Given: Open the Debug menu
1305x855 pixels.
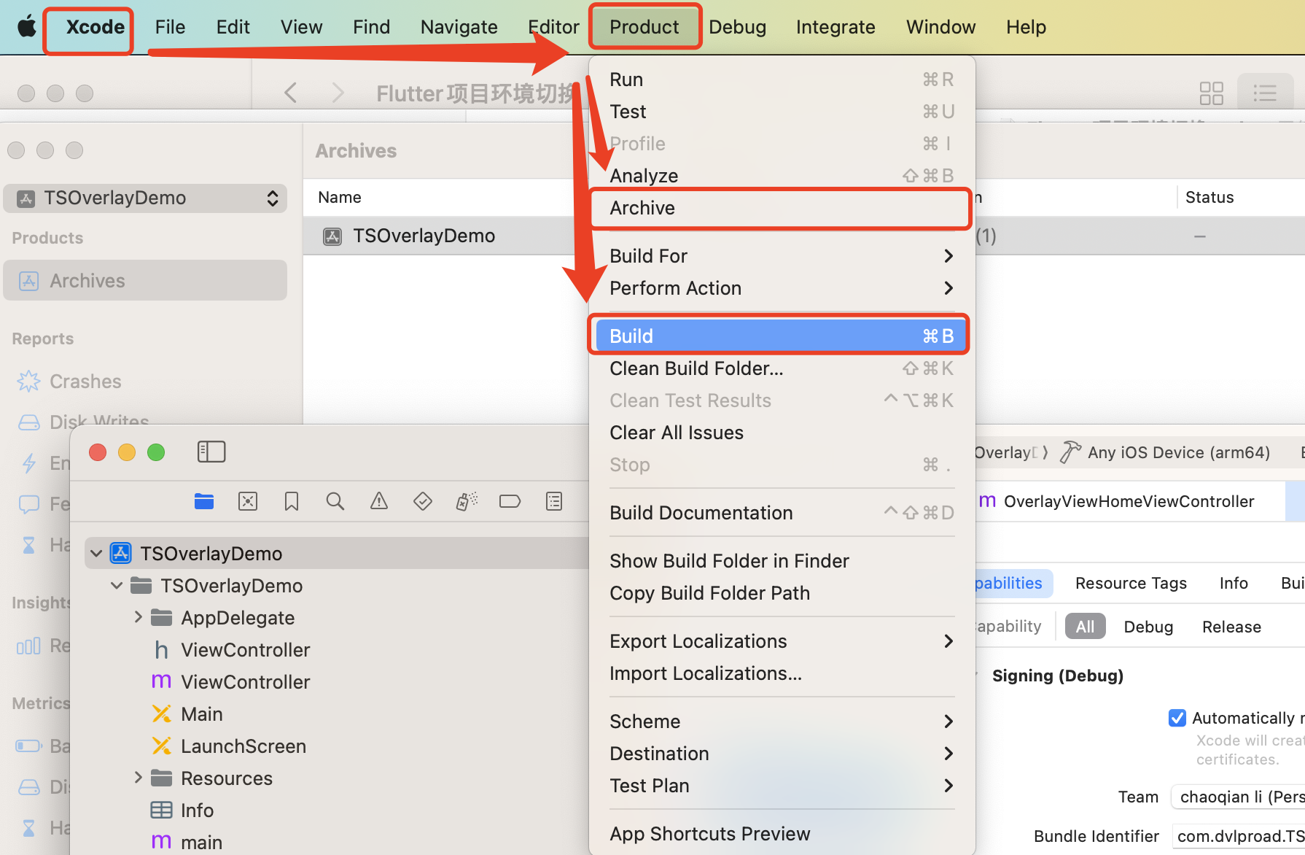Looking at the screenshot, I should pos(737,27).
